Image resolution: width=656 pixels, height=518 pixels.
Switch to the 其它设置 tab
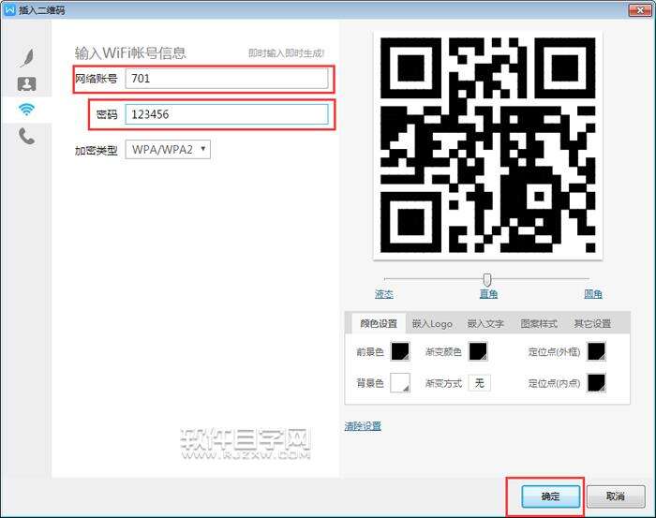[x=592, y=323]
